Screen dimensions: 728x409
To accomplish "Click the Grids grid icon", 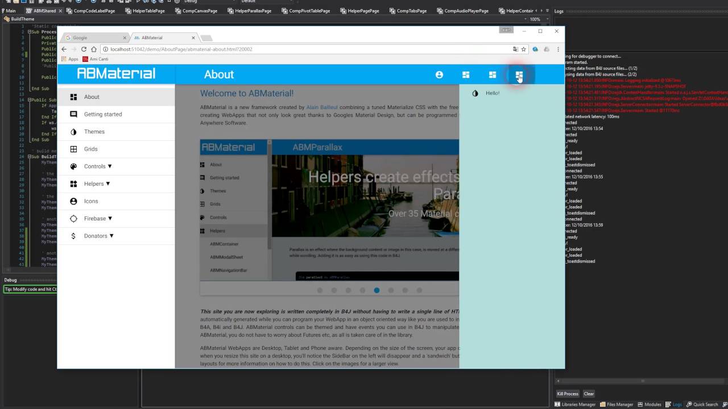I will [x=73, y=149].
